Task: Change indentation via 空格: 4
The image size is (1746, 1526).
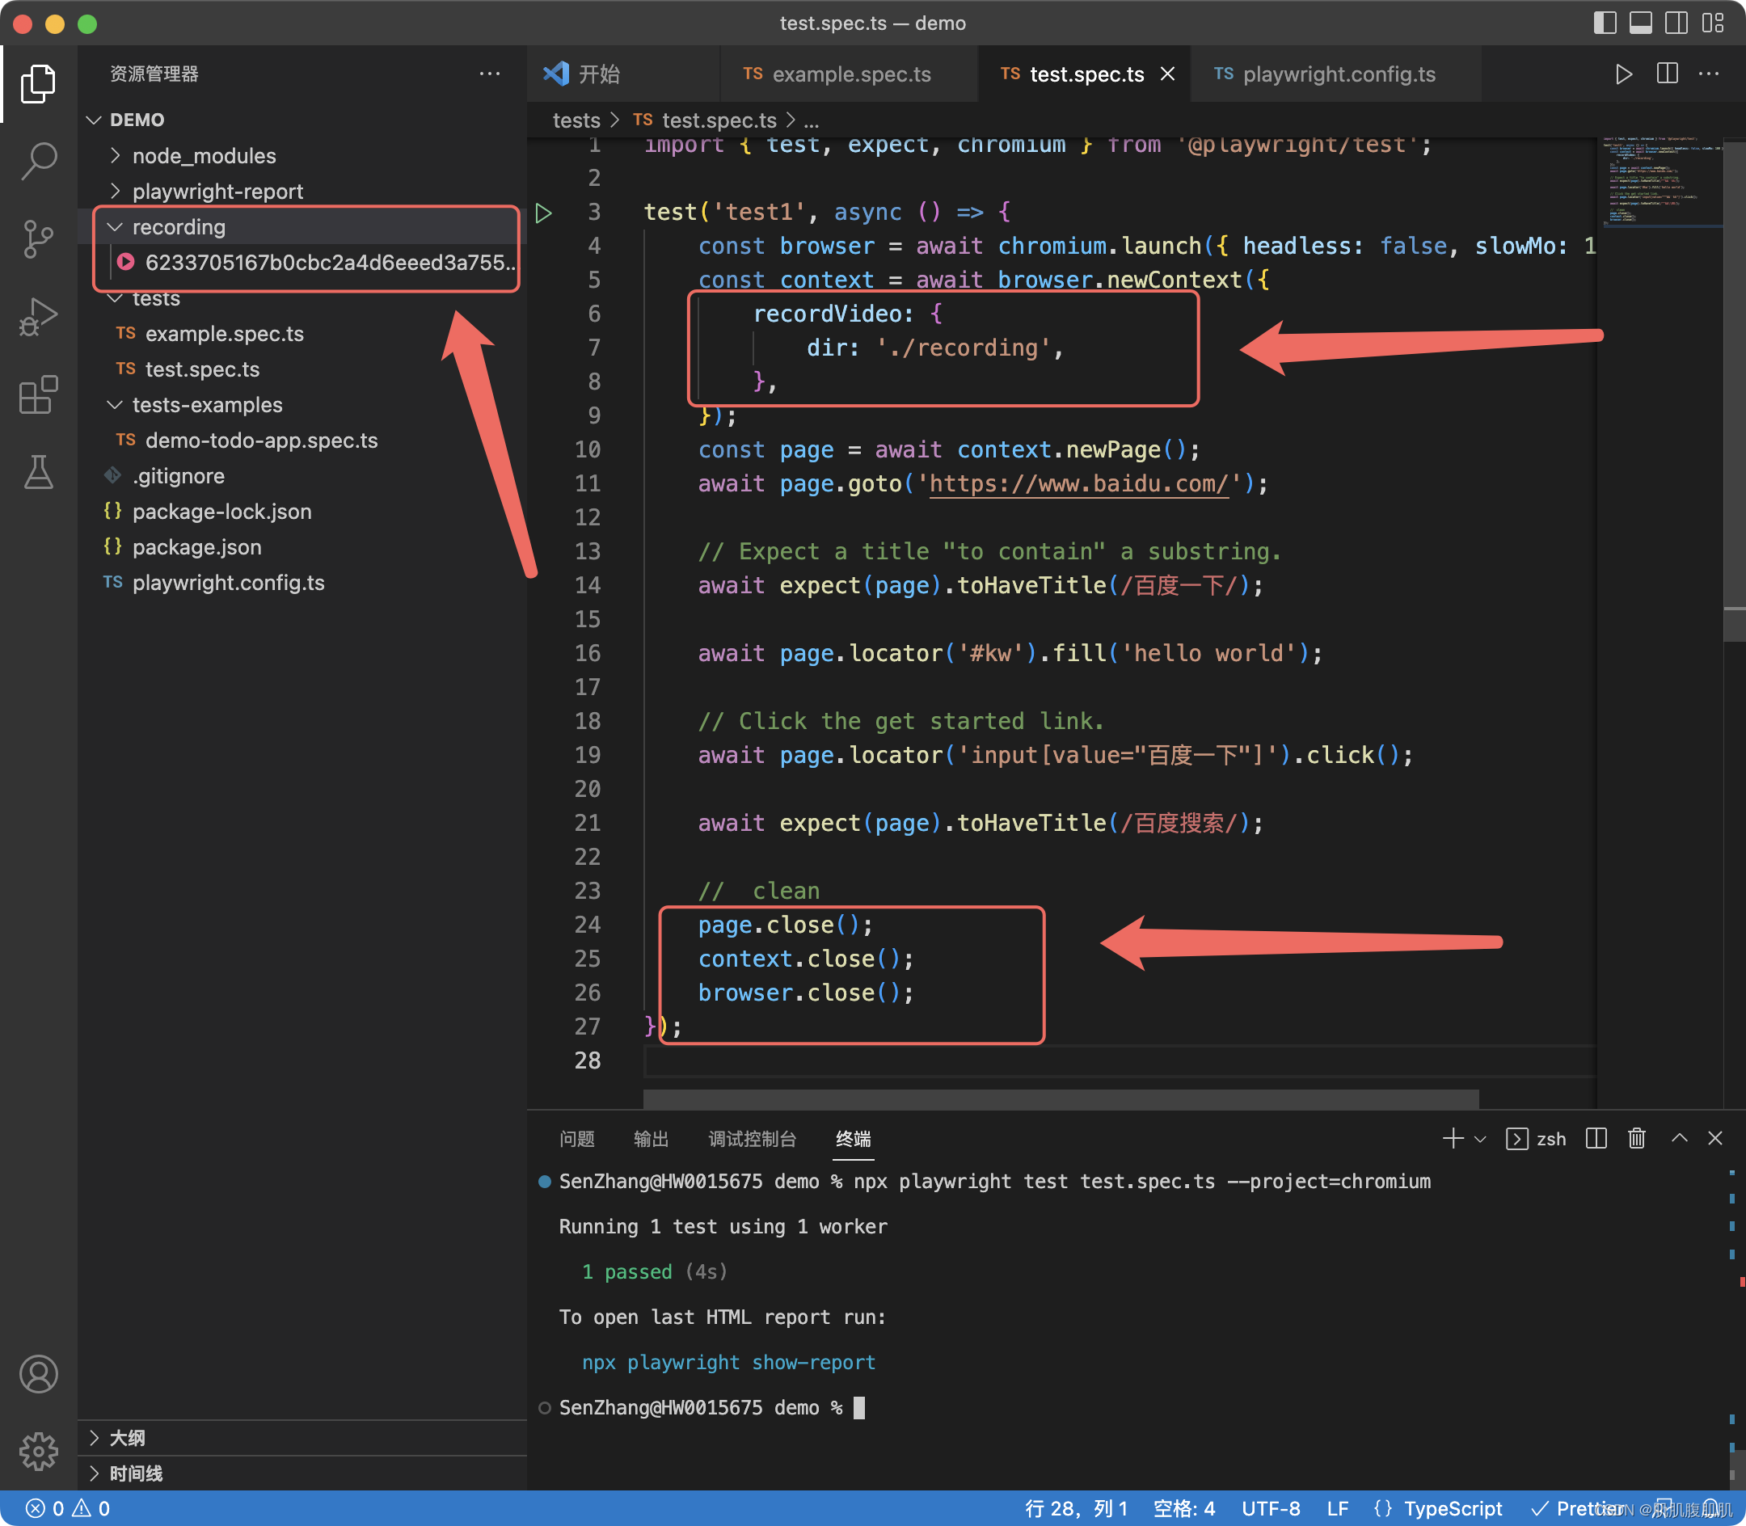Action: pos(1184,1508)
